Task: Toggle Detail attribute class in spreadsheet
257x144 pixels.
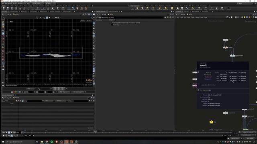Action: click(22, 101)
